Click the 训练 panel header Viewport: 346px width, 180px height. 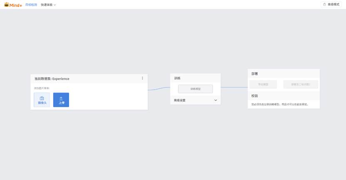click(177, 78)
